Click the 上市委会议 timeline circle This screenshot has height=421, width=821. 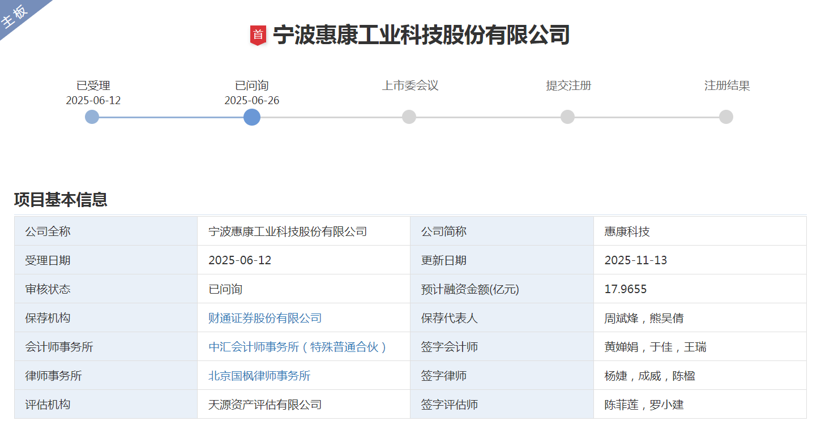[x=409, y=117]
